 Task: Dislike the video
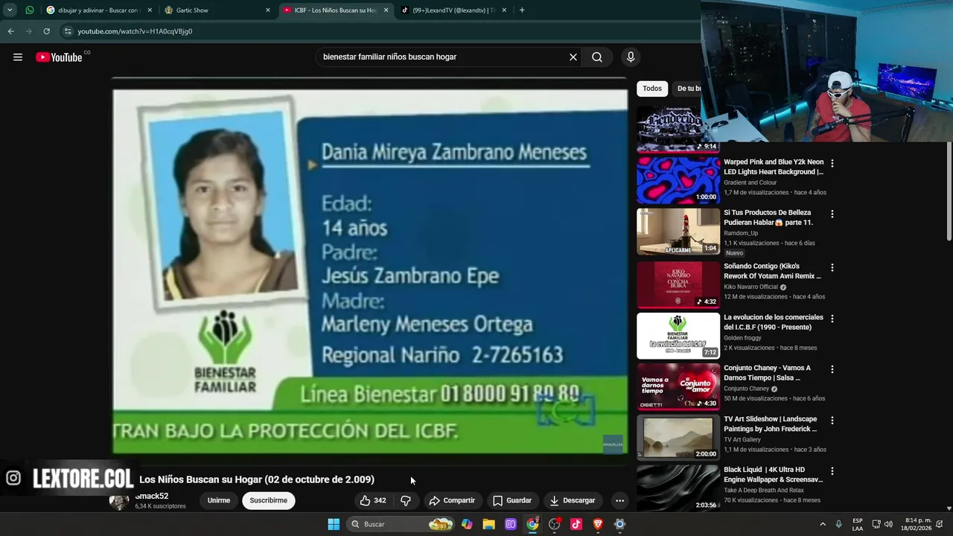(x=406, y=500)
